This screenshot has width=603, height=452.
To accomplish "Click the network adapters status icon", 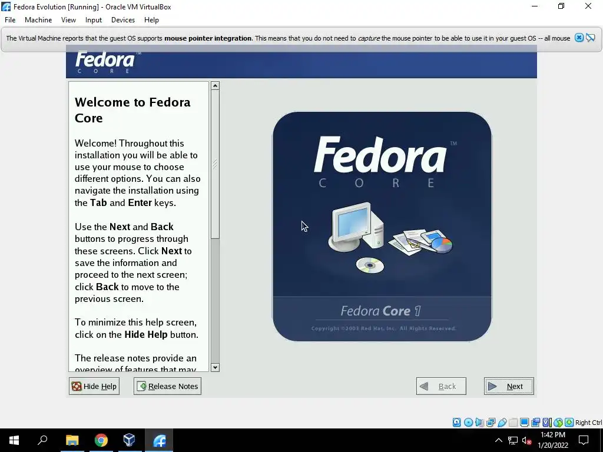I will tap(491, 423).
